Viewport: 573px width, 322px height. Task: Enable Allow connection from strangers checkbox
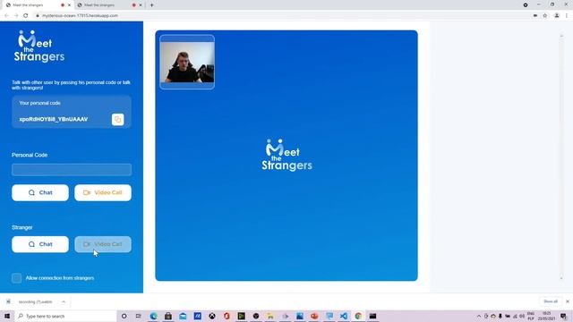pyautogui.click(x=16, y=278)
